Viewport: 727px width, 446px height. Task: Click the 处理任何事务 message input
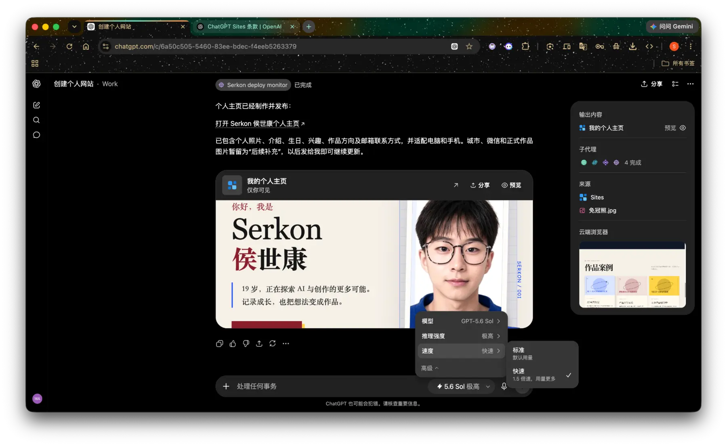point(329,386)
